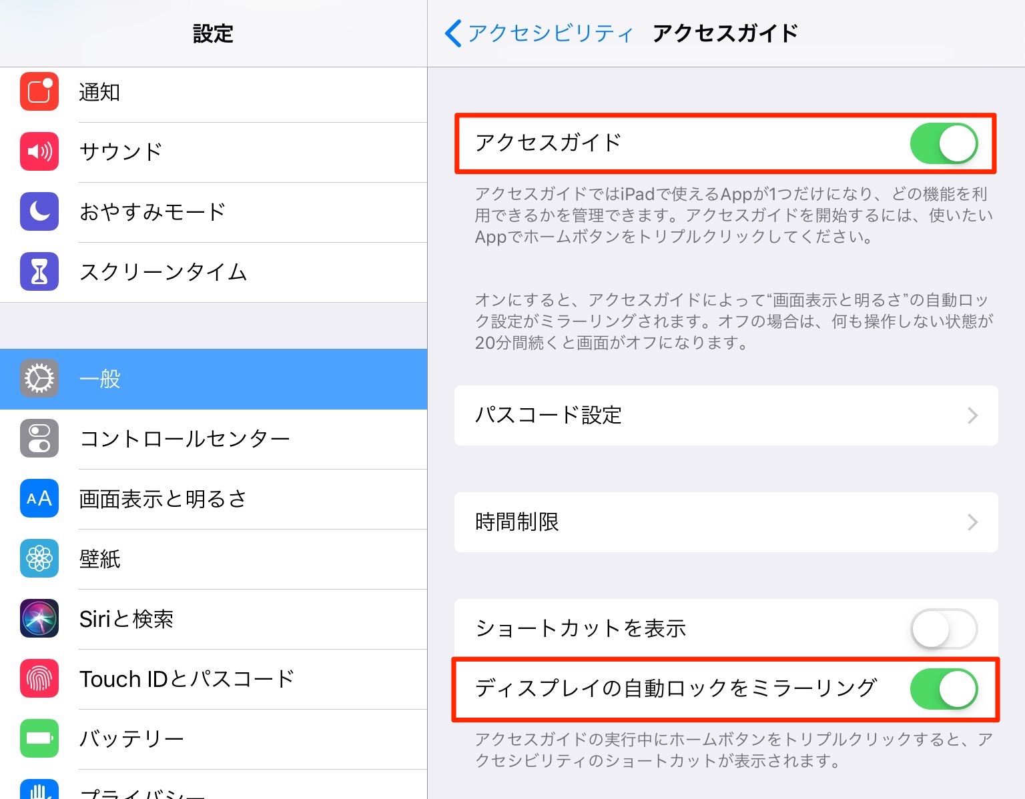Tap the Control Center switches icon
Viewport: 1025px width, 799px height.
click(39, 438)
